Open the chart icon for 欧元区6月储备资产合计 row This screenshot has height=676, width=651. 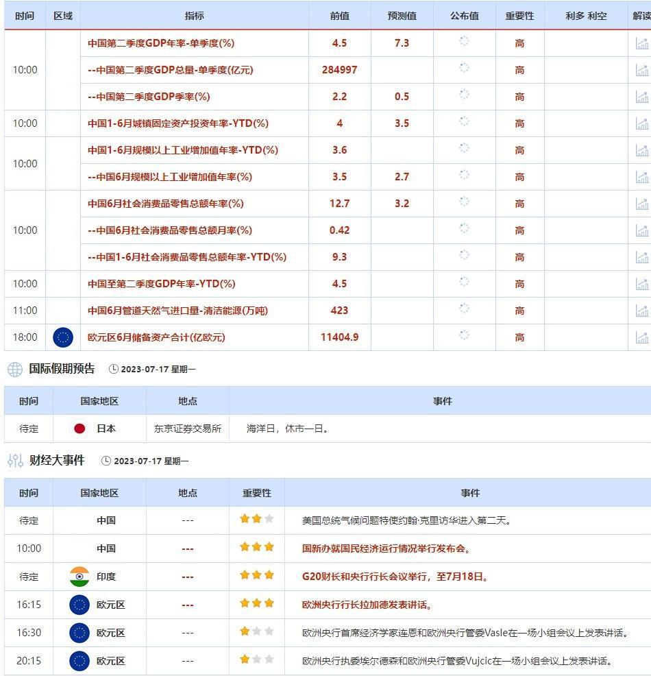[x=642, y=337]
